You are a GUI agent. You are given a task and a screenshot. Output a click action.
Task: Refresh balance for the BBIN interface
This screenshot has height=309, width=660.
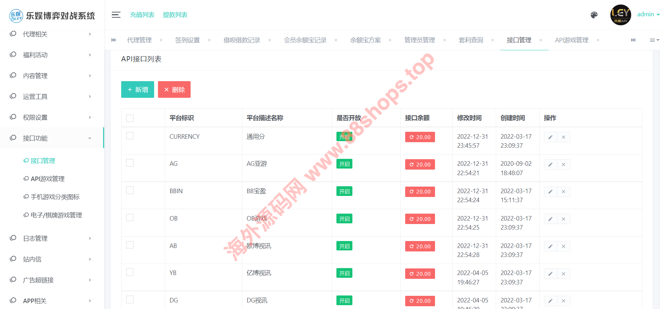420,192
